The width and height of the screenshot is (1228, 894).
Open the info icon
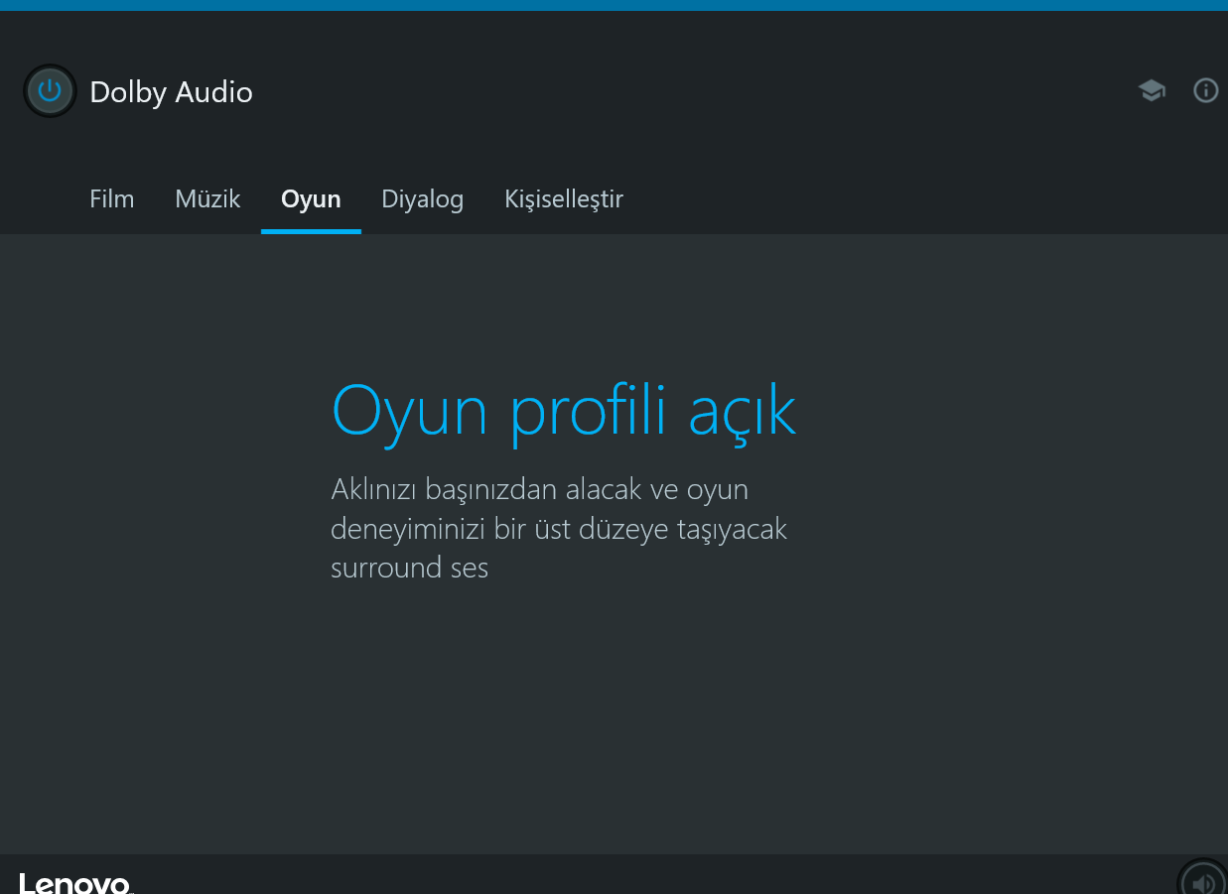click(x=1205, y=91)
